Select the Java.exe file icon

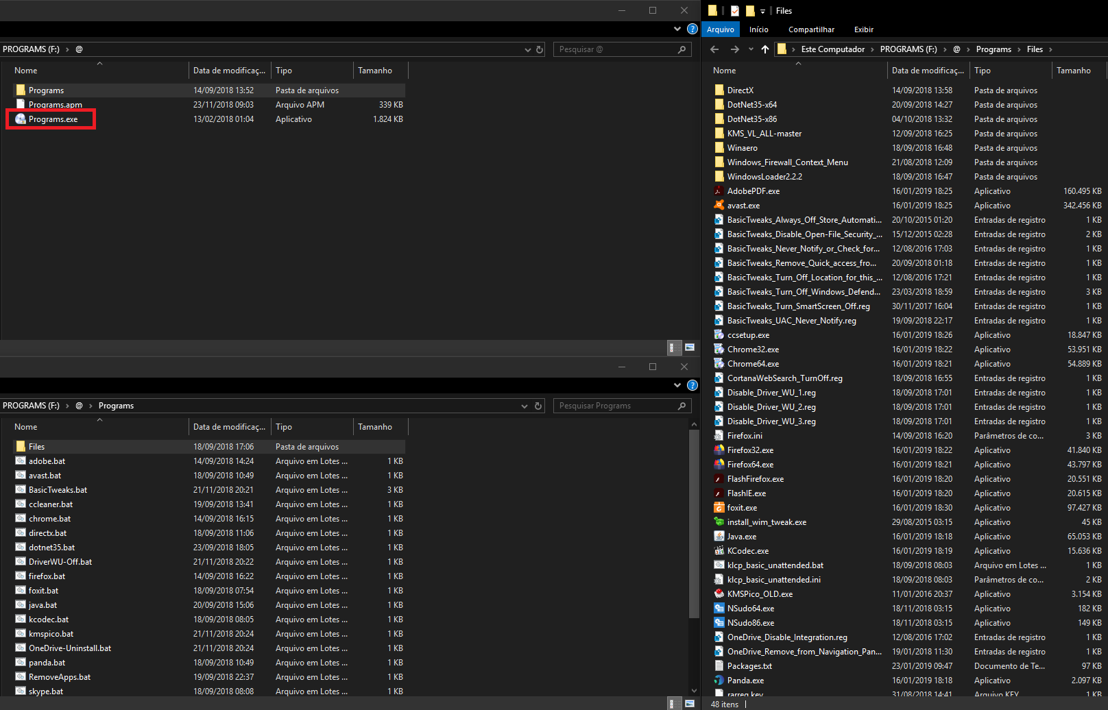[719, 537]
